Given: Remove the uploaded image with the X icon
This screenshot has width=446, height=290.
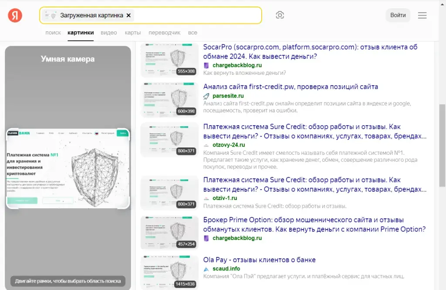Looking at the screenshot, I should pos(128,15).
